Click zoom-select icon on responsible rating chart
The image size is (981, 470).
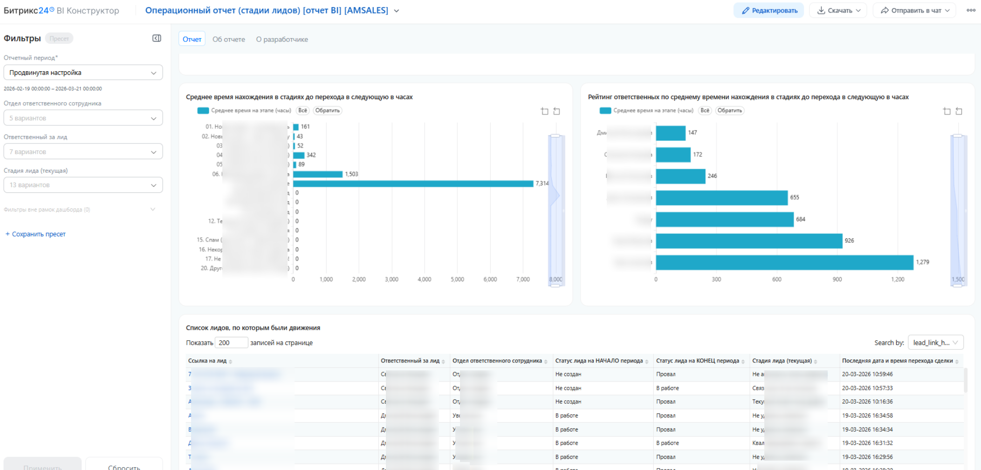pos(947,111)
